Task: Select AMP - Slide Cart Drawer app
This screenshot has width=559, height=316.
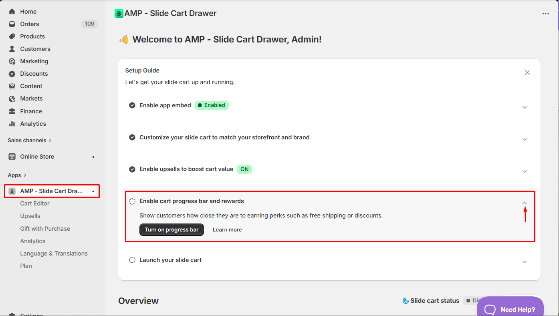Action: (52, 191)
